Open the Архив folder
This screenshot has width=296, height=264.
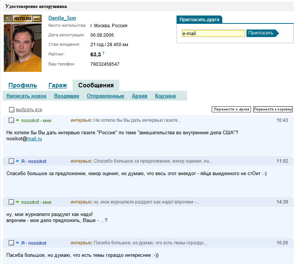139,96
